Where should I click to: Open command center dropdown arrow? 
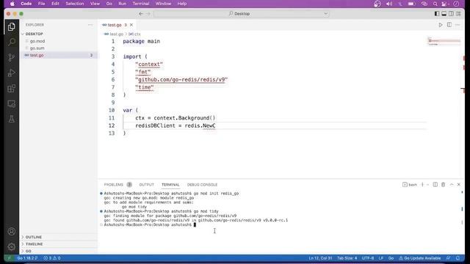click(x=325, y=14)
